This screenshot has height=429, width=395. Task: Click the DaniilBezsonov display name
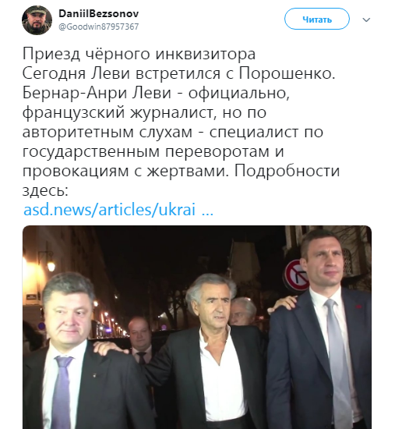coord(99,13)
